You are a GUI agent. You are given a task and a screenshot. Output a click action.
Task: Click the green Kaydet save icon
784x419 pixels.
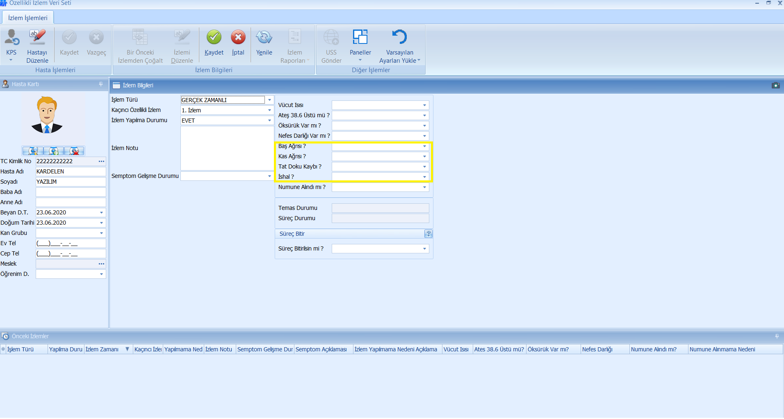click(214, 37)
